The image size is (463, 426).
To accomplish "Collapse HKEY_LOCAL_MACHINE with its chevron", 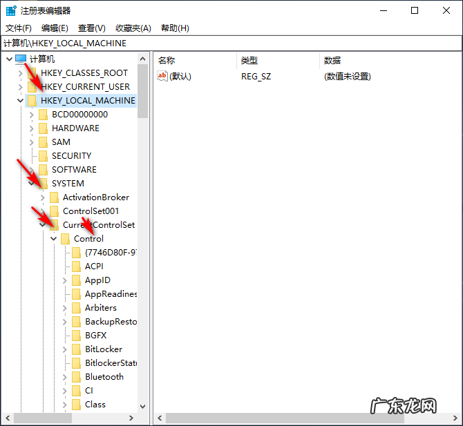I will tap(20, 101).
